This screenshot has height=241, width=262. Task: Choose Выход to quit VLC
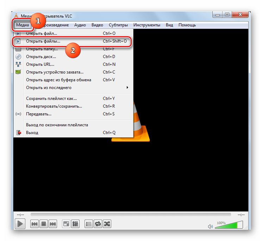[x=73, y=133]
